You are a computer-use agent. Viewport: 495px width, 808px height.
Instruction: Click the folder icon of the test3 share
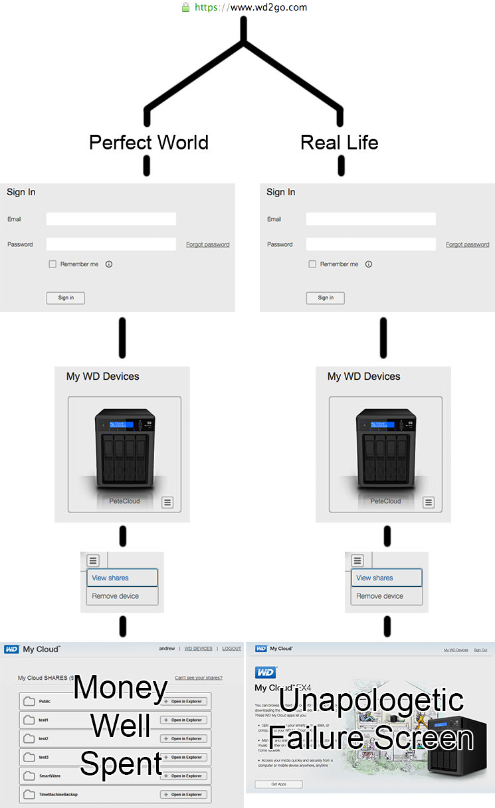[x=29, y=757]
